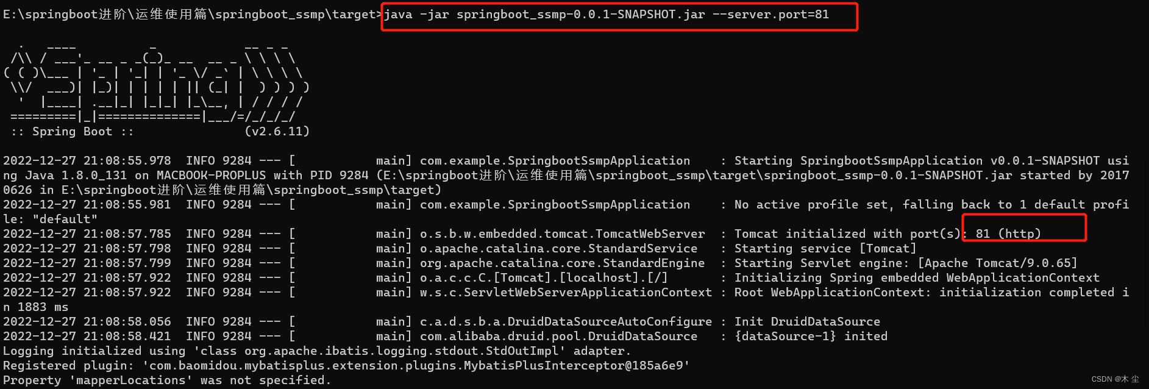Click the ':: Spring Boot ::' banner label
The height and width of the screenshot is (389, 1149).
[x=72, y=131]
